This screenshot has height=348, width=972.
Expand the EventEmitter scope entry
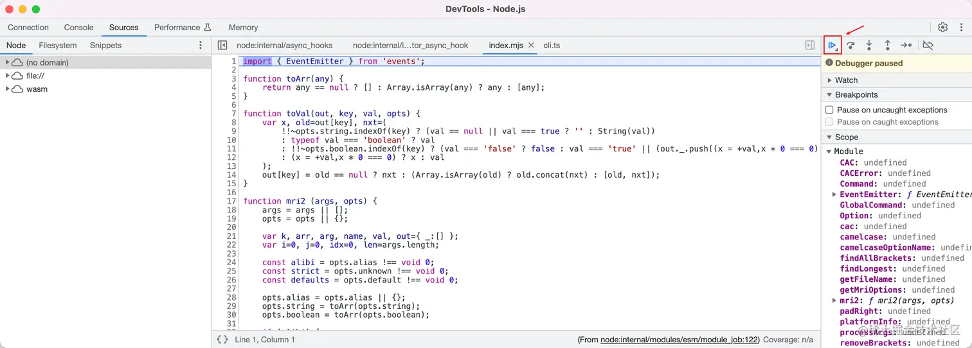click(x=834, y=194)
